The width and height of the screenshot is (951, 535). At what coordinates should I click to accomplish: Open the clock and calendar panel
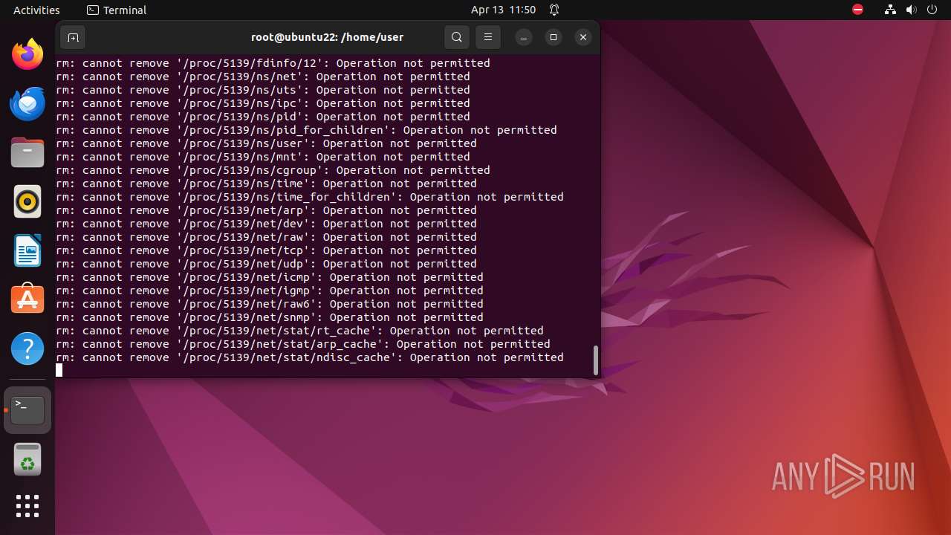[503, 10]
